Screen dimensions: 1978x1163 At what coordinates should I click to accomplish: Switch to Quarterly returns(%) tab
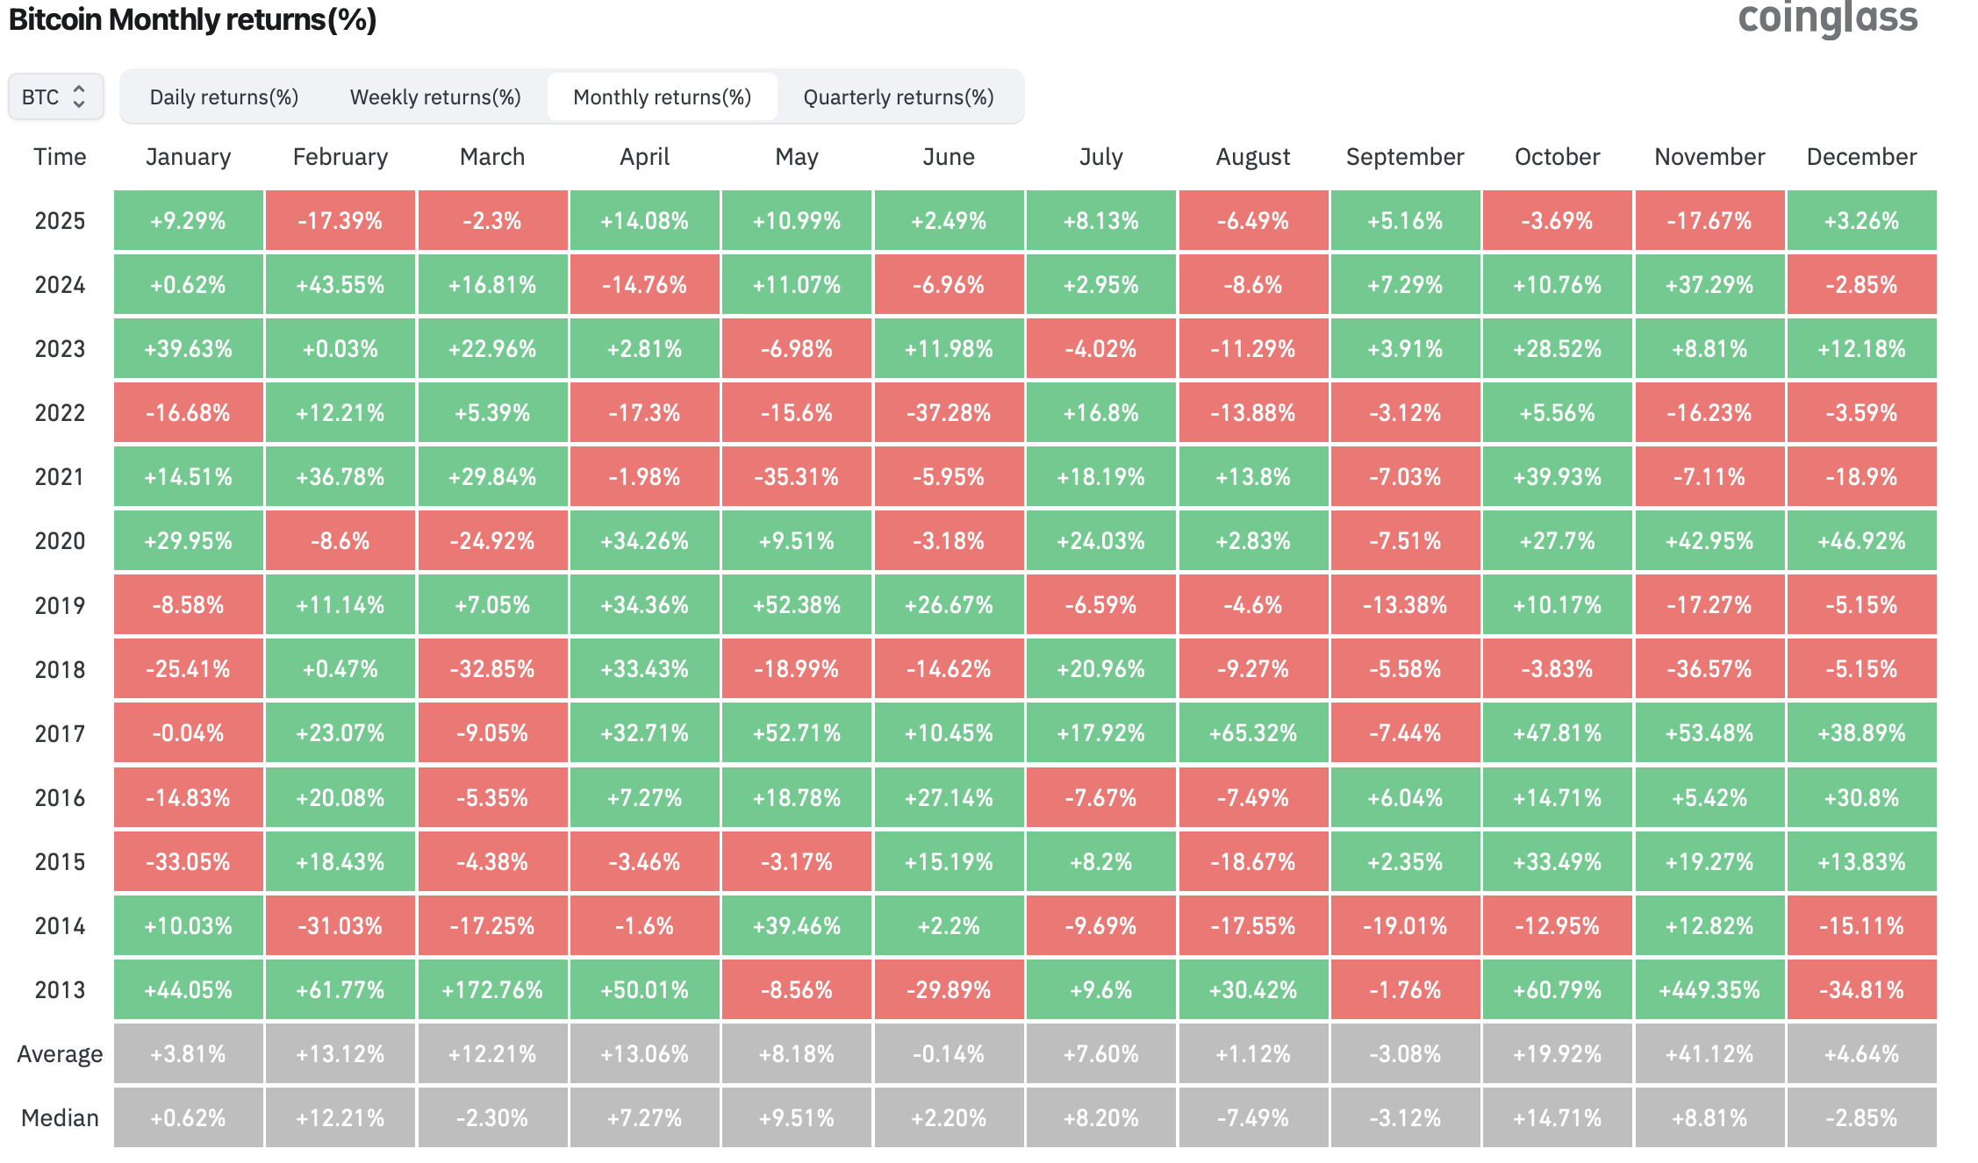(x=899, y=96)
